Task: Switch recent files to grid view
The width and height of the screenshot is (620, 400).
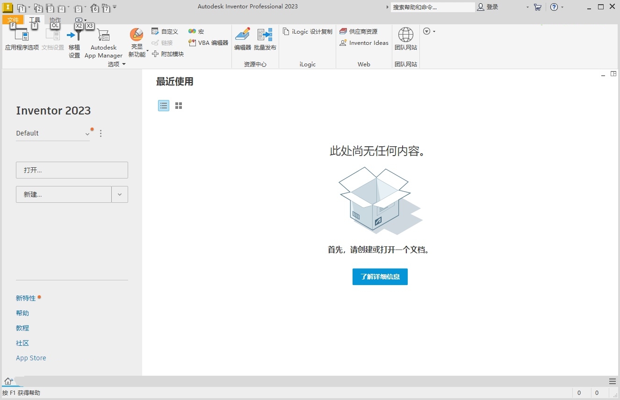Action: [179, 106]
